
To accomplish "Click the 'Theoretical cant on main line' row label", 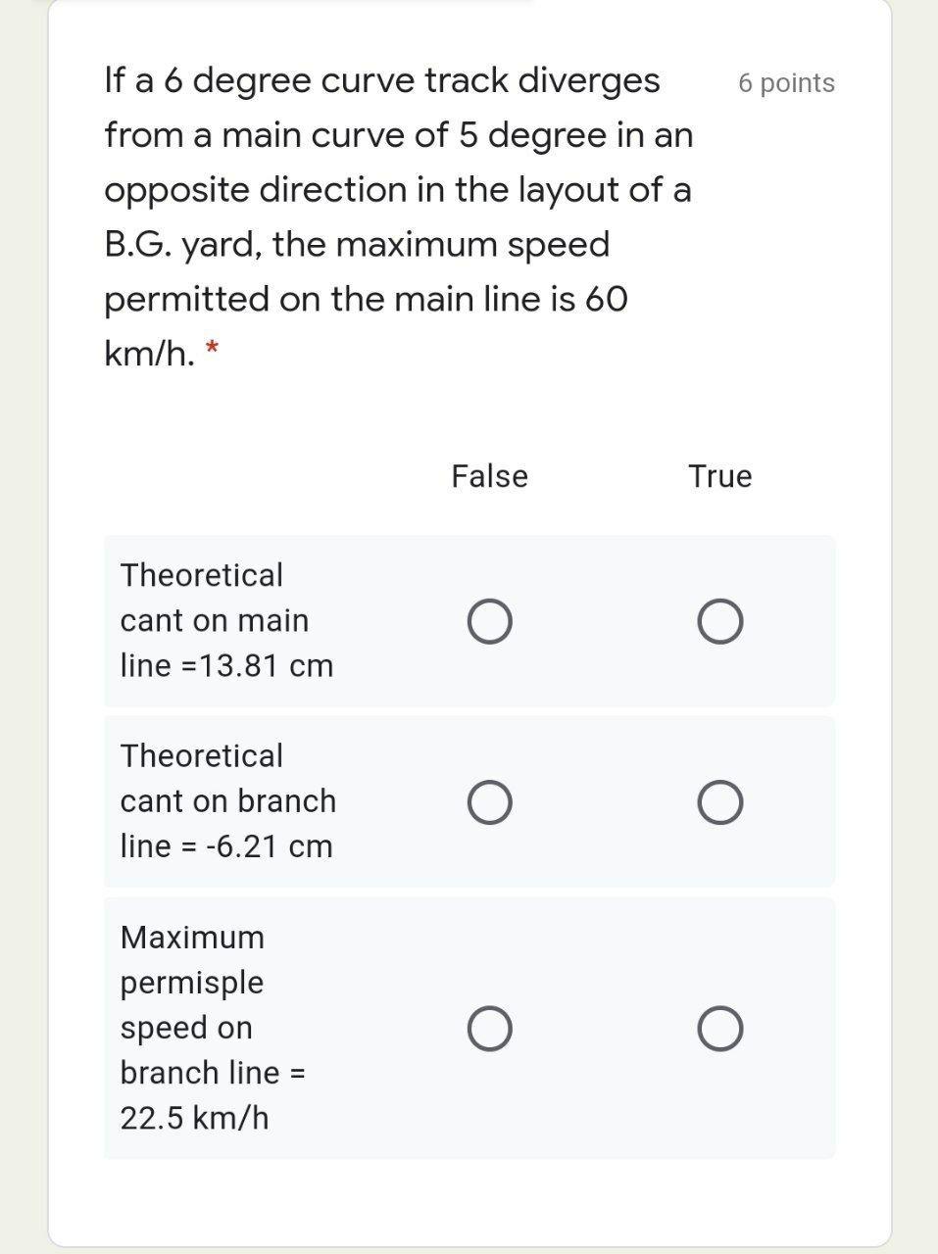I will pyautogui.click(x=226, y=620).
